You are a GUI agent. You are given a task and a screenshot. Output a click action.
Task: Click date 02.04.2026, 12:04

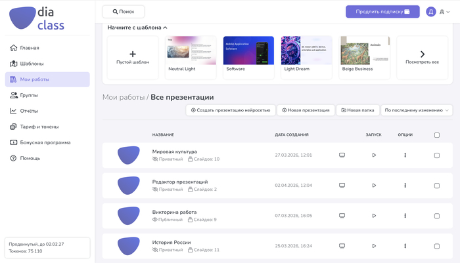(x=293, y=186)
